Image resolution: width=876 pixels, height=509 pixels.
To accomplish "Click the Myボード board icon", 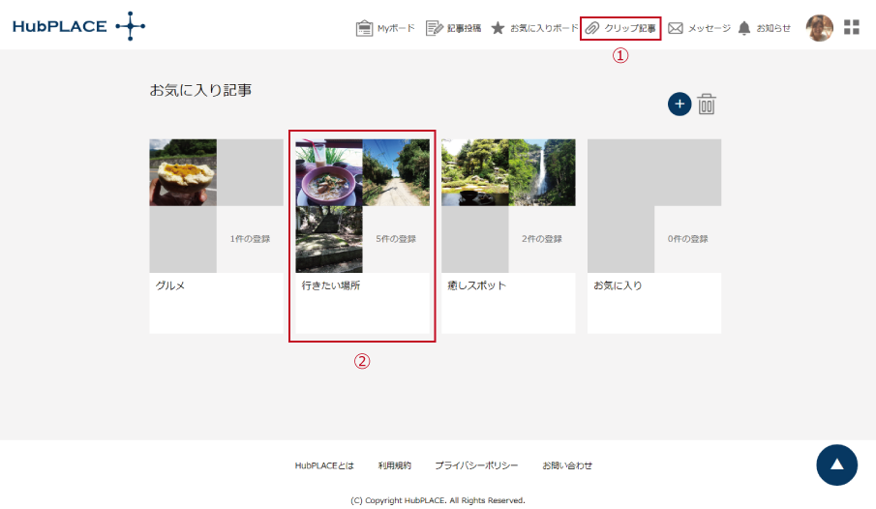I will 364,28.
